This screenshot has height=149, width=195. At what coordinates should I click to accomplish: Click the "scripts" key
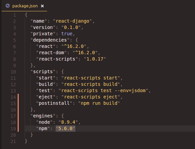click(43, 72)
